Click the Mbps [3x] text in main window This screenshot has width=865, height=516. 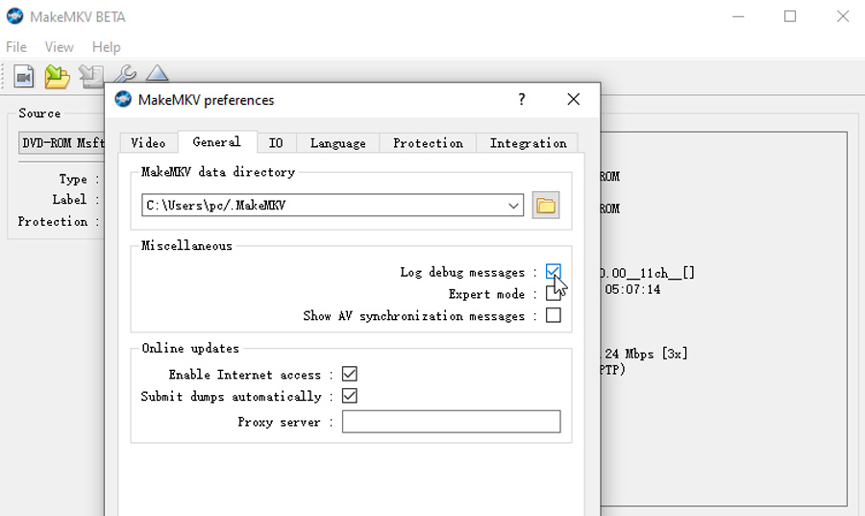(x=656, y=354)
